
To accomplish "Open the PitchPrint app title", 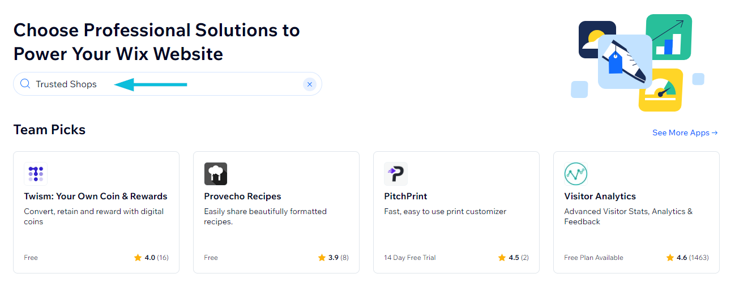I will 405,196.
